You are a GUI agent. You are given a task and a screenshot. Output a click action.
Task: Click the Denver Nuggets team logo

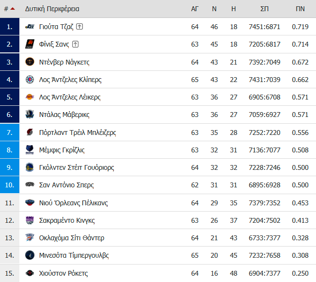pyautogui.click(x=30, y=62)
